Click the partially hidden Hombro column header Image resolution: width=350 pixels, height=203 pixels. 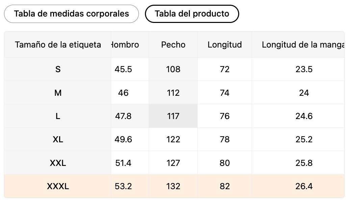point(125,45)
